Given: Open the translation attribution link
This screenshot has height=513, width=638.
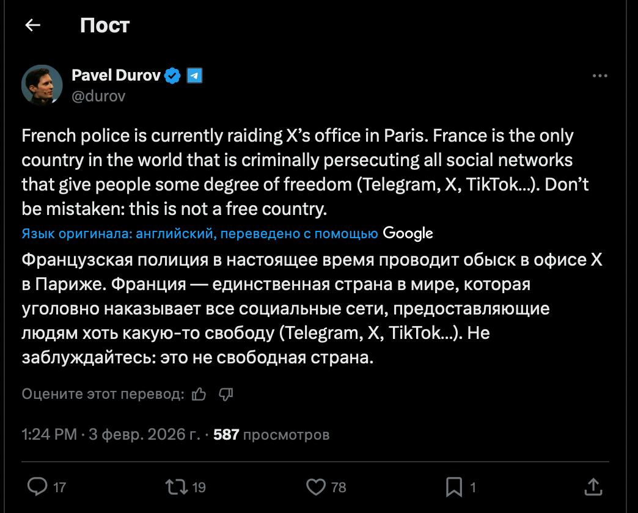Looking at the screenshot, I should point(202,233).
